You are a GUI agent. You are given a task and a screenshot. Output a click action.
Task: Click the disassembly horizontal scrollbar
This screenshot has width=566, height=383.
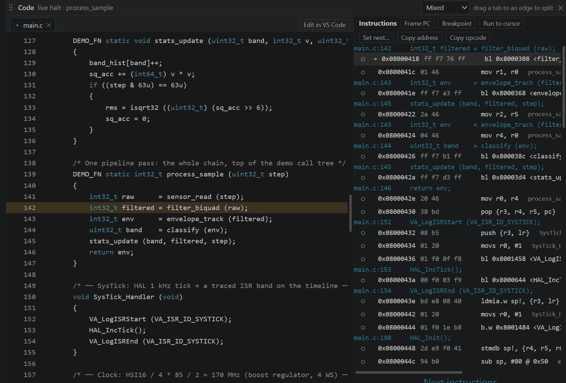click(409, 373)
